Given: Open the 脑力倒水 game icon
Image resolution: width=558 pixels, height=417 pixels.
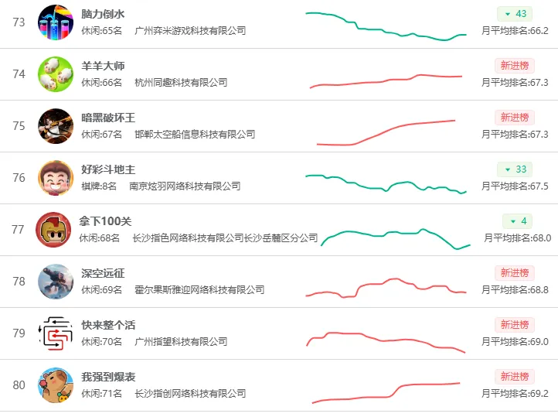Looking at the screenshot, I should click(x=56, y=22).
